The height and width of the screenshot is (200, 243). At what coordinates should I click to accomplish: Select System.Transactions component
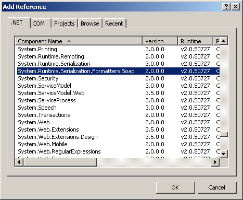click(x=118, y=115)
